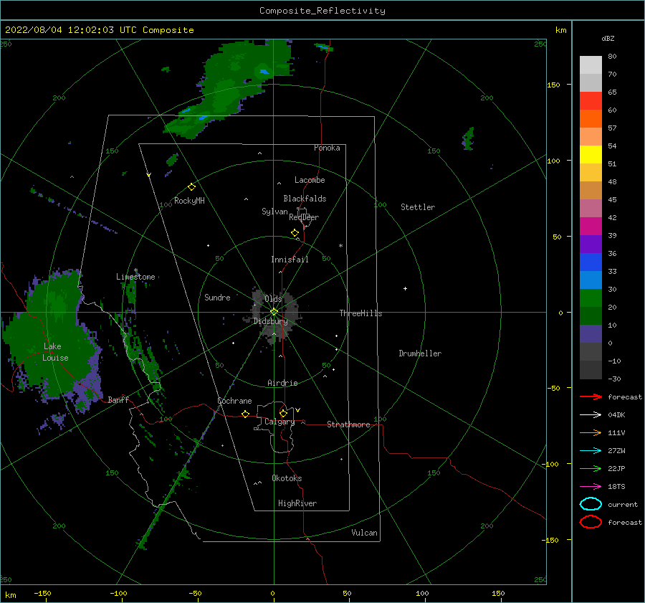The width and height of the screenshot is (645, 603).
Task: Select the slate-purple swatch between 10 and 0
Action: (591, 333)
